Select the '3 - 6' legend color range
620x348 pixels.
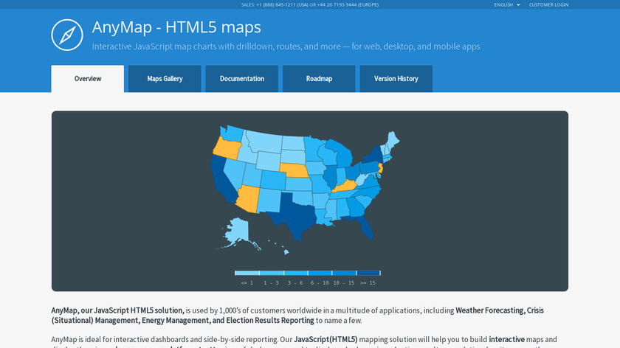point(295,273)
